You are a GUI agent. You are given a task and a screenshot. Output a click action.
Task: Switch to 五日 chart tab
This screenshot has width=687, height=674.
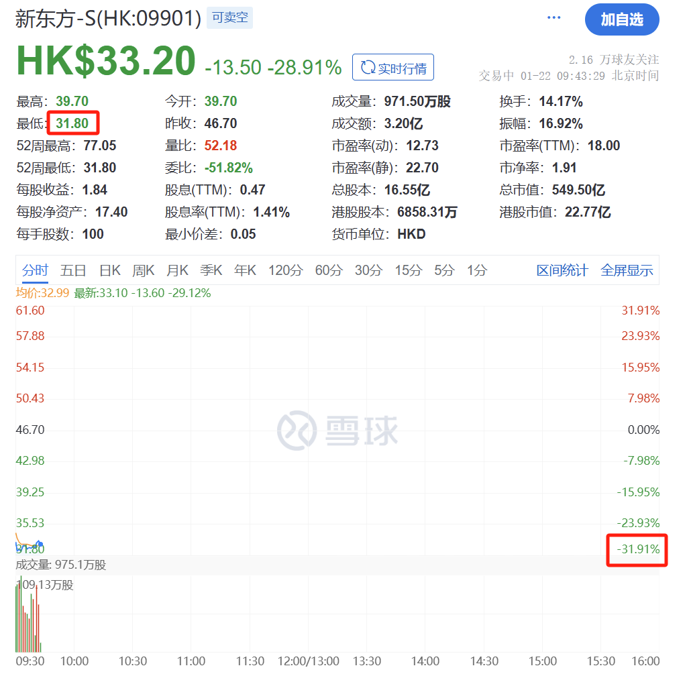[x=73, y=270]
